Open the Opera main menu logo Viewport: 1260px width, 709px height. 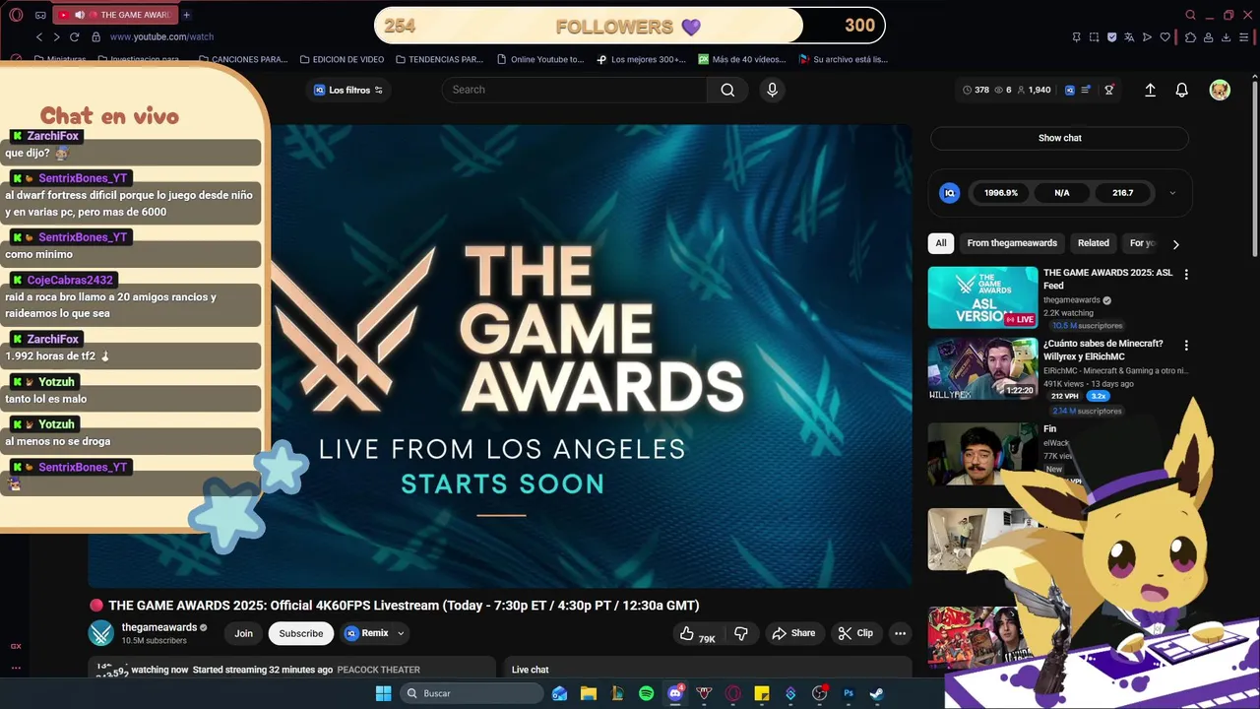16,15
